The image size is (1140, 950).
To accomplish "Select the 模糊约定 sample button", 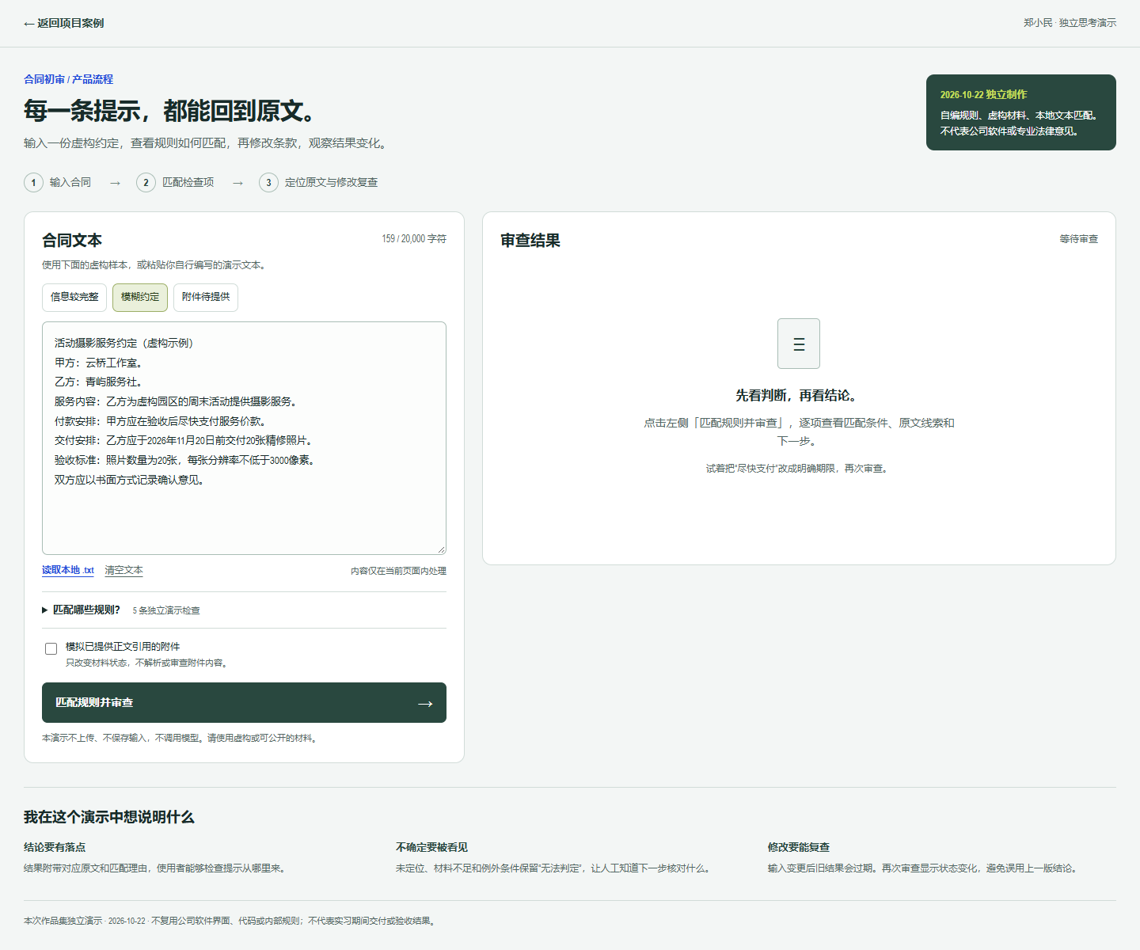I will (x=140, y=297).
